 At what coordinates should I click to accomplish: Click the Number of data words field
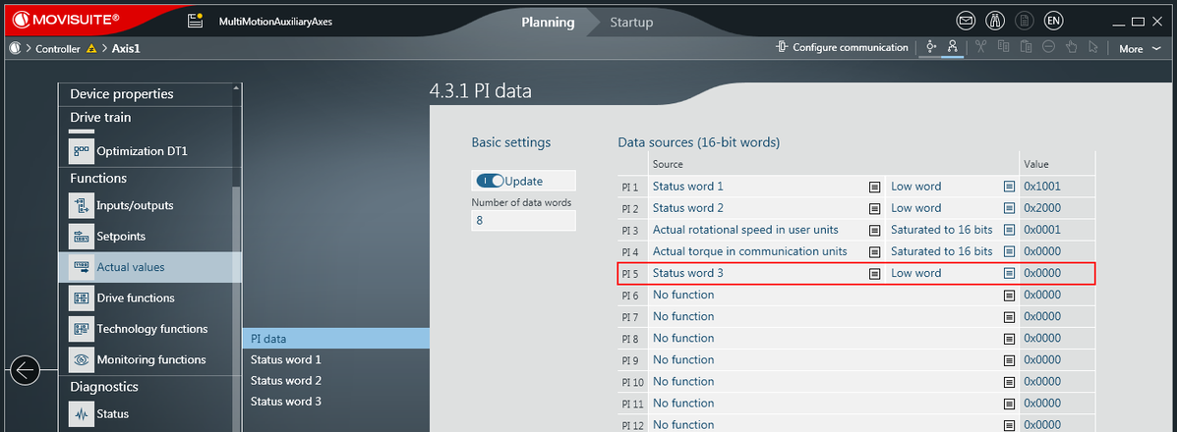click(523, 221)
